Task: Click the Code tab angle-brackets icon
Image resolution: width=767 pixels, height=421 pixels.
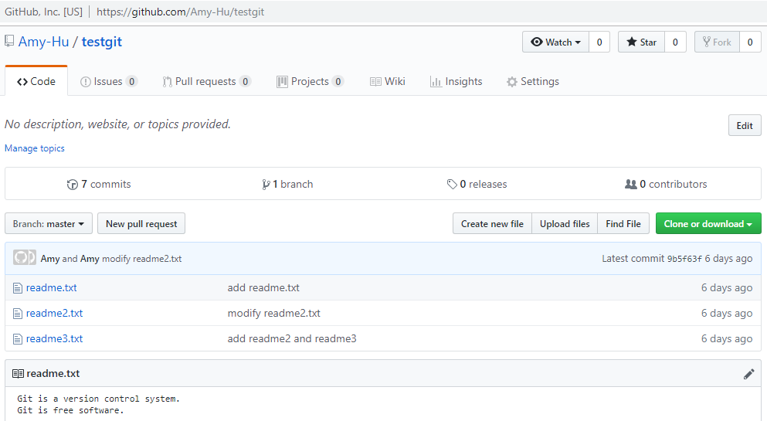Action: (x=22, y=82)
